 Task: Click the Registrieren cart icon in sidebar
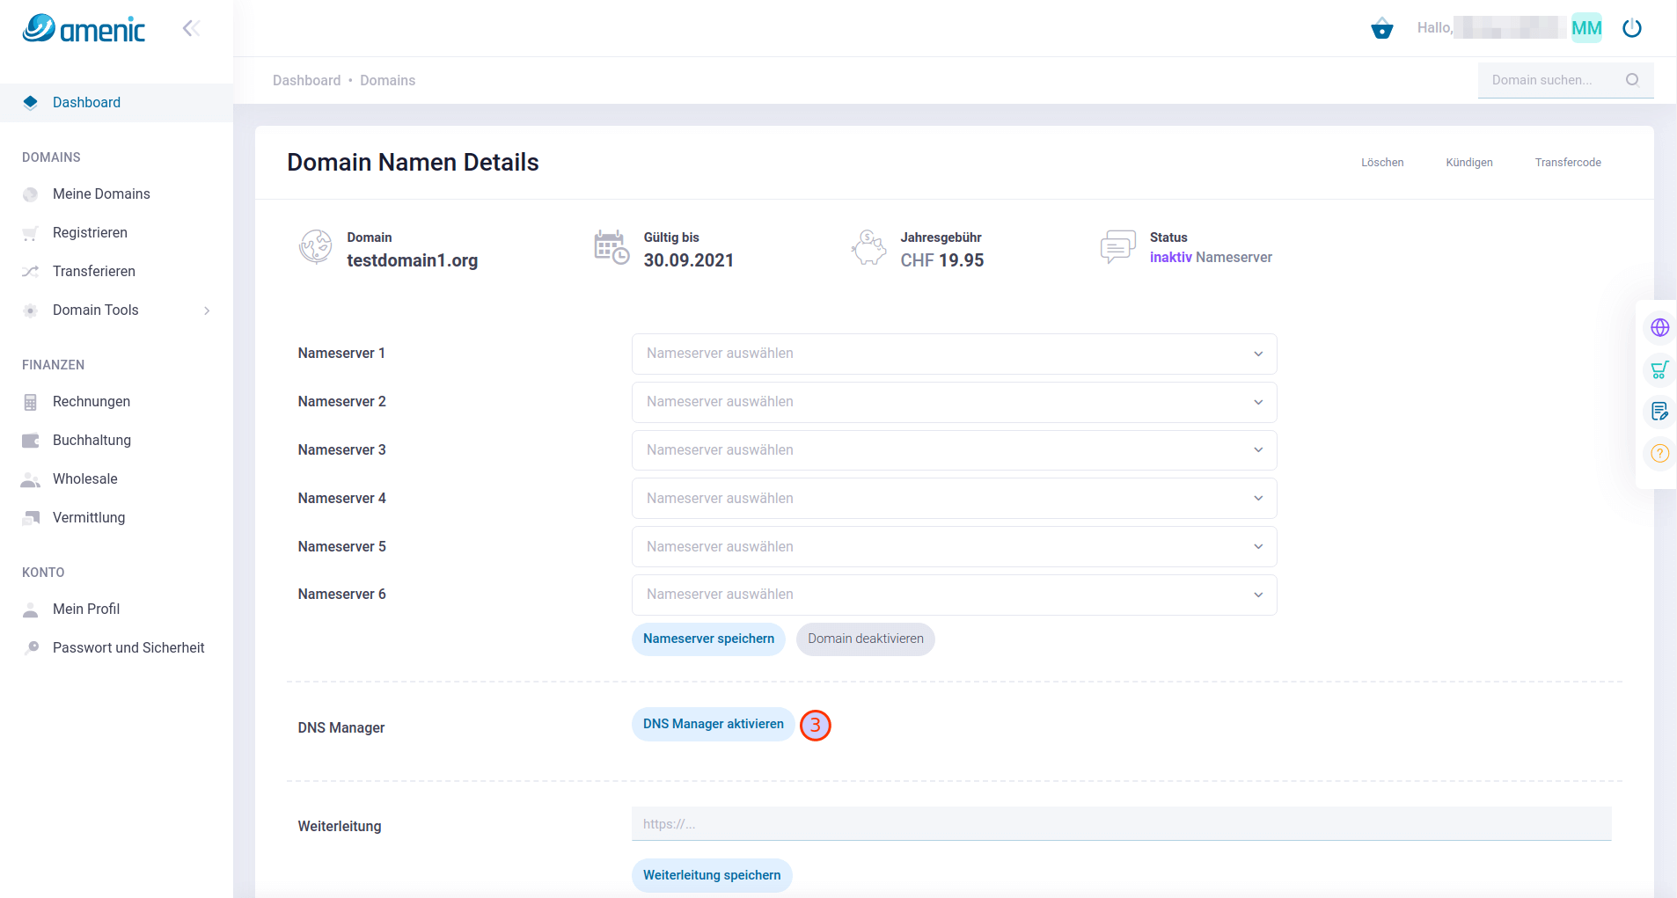[31, 233]
